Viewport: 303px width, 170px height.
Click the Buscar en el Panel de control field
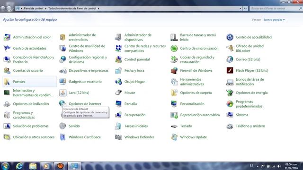coord(276,8)
